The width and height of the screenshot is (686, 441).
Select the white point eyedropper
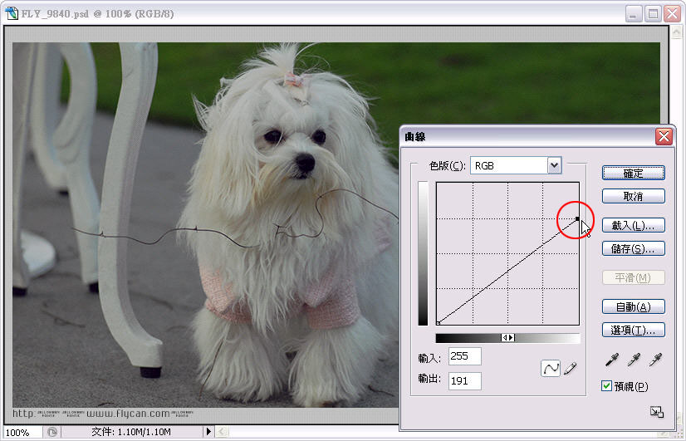point(655,360)
